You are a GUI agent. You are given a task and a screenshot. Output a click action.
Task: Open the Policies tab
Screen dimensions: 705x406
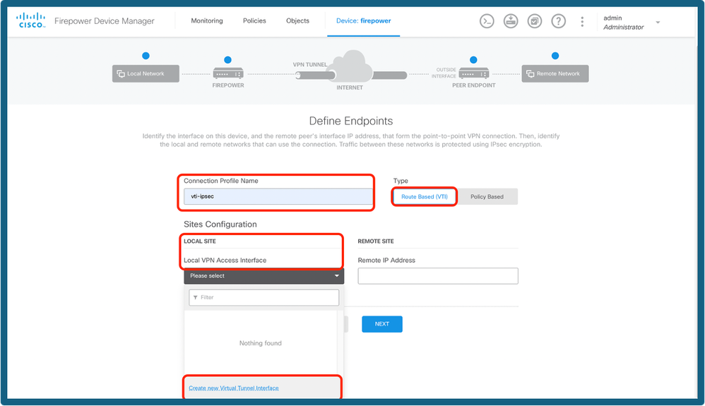[254, 20]
